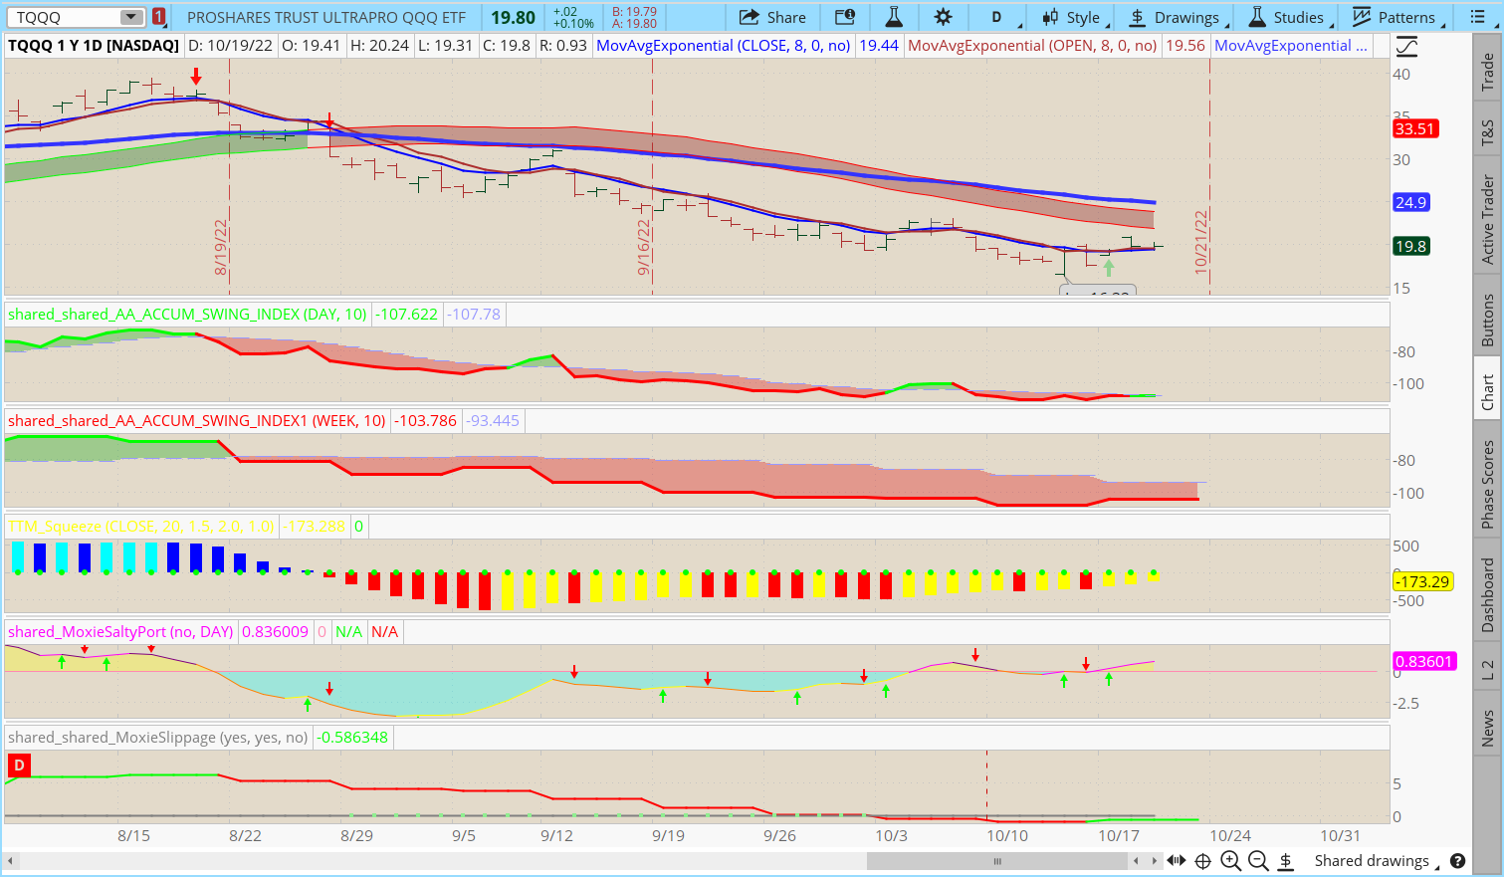Toggle the price axis dollar icon

pyautogui.click(x=1286, y=861)
